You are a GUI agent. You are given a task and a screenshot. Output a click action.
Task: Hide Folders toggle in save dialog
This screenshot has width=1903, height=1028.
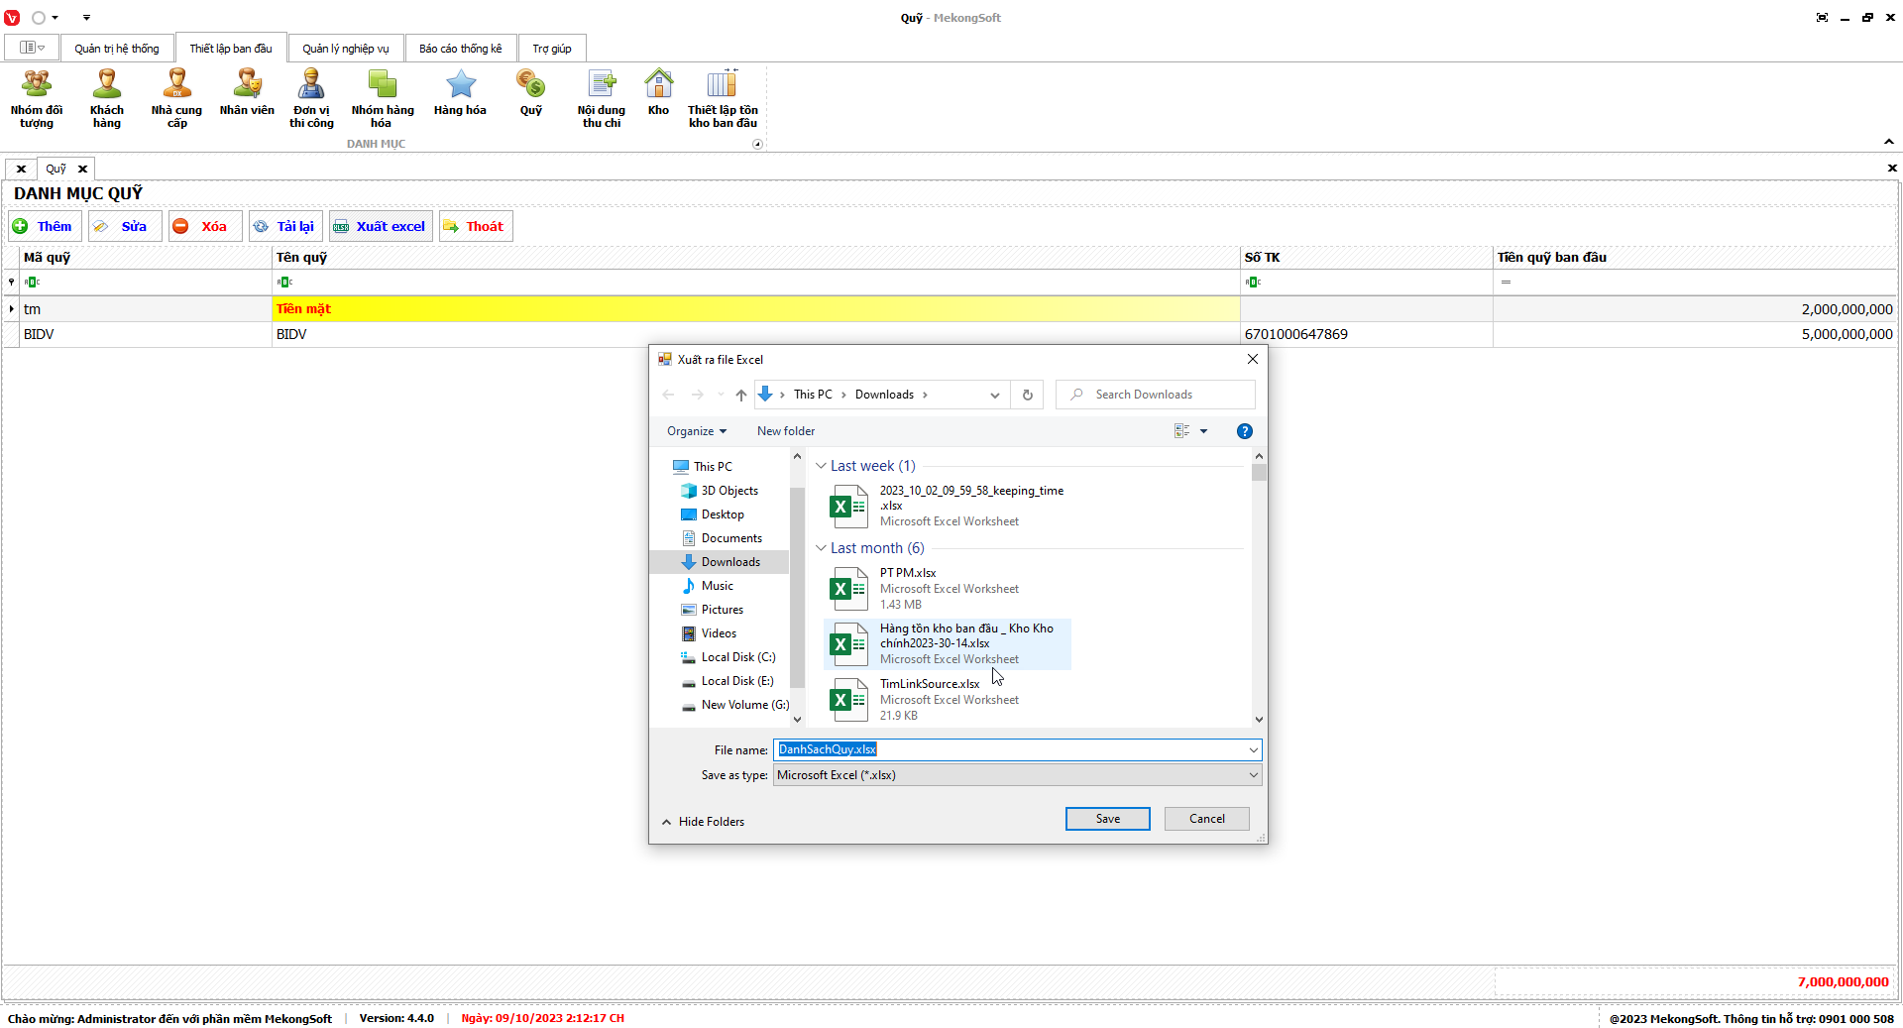tap(703, 822)
